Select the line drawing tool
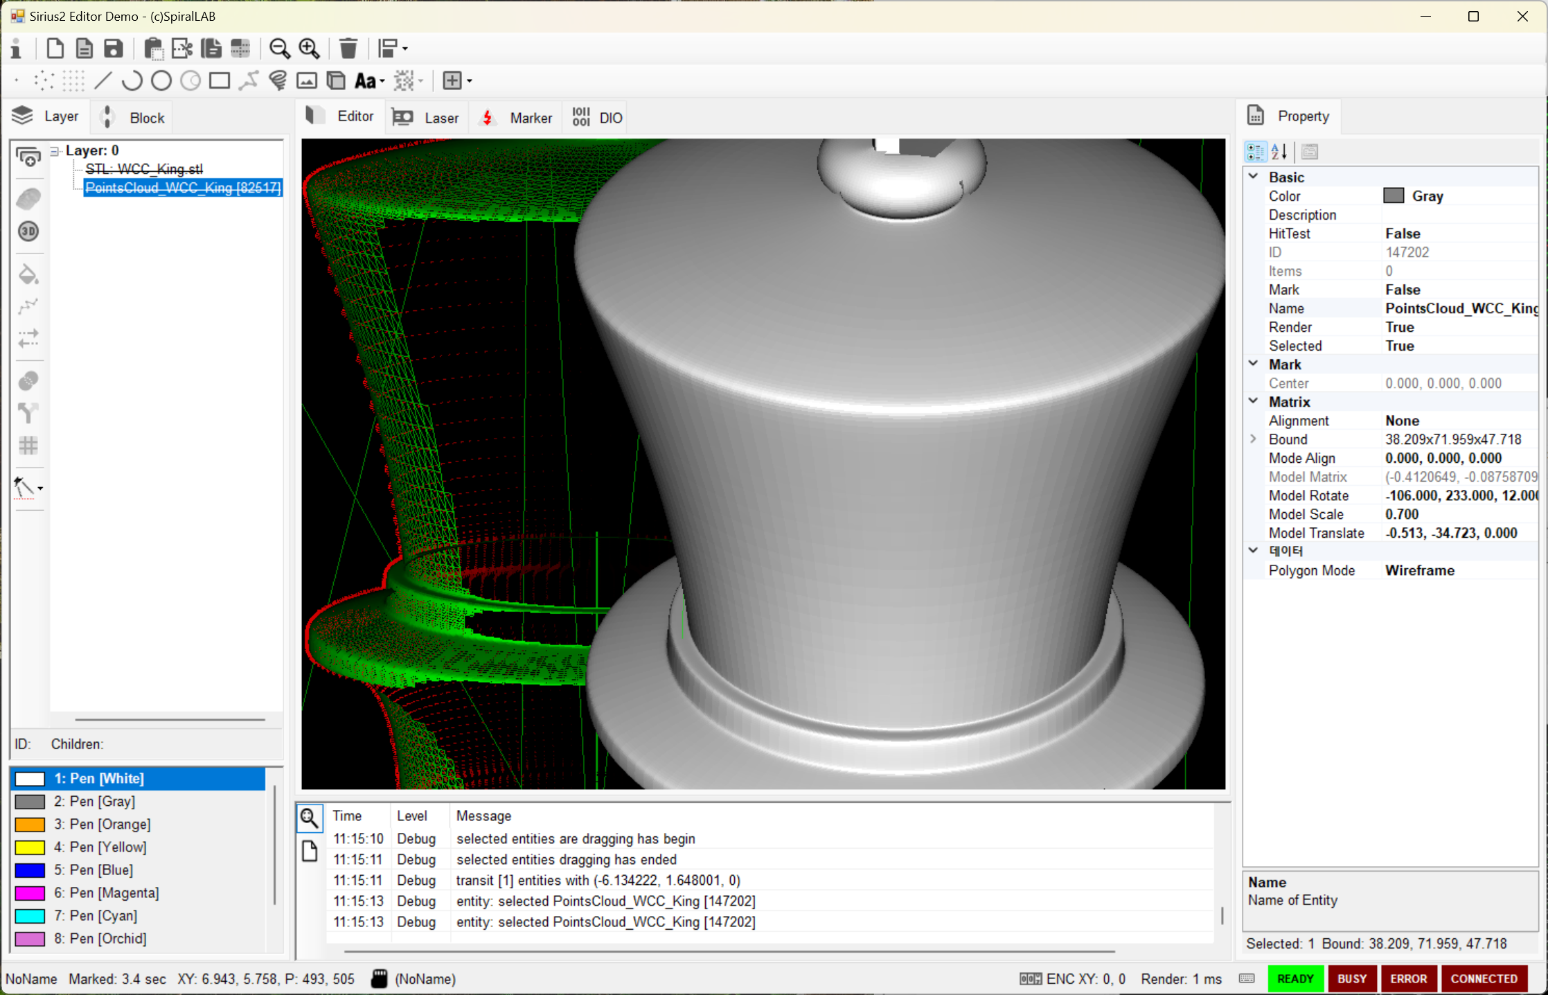 point(103,81)
